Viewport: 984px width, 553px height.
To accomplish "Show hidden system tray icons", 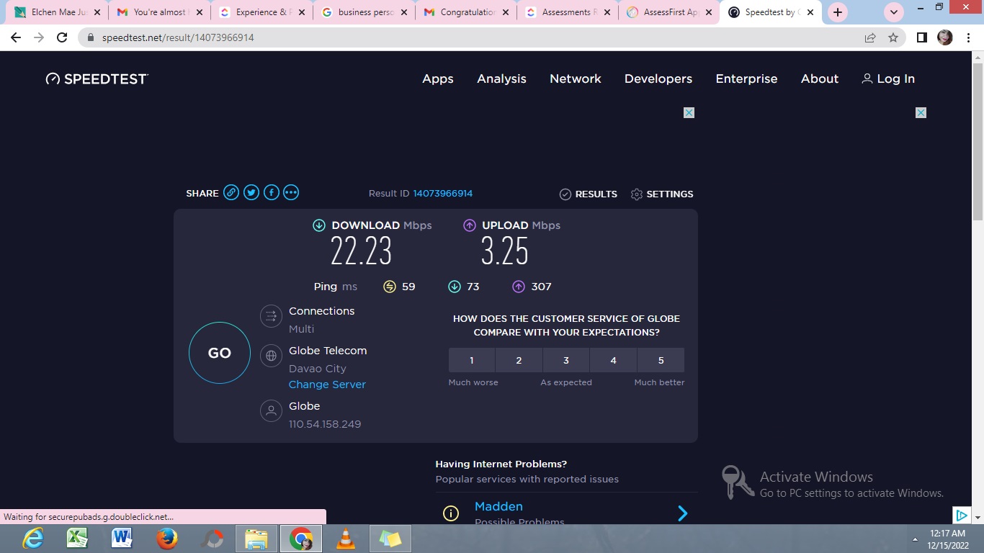I will click(916, 539).
